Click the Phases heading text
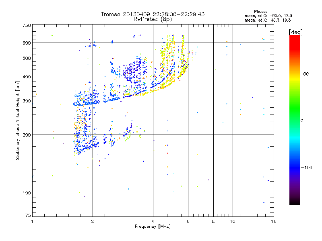 click(260, 12)
